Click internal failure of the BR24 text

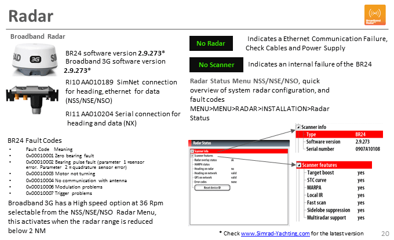(310, 64)
